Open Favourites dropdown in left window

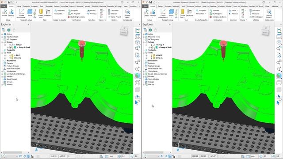[59, 14]
